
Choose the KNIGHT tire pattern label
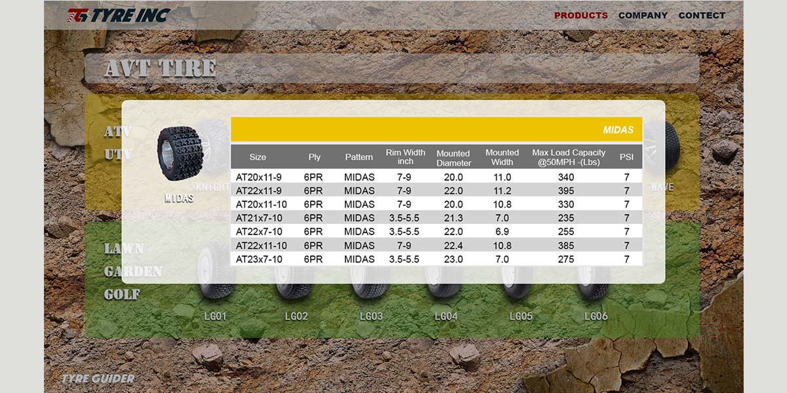[213, 187]
